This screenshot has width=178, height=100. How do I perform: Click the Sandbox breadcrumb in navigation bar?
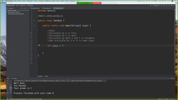[30, 6]
